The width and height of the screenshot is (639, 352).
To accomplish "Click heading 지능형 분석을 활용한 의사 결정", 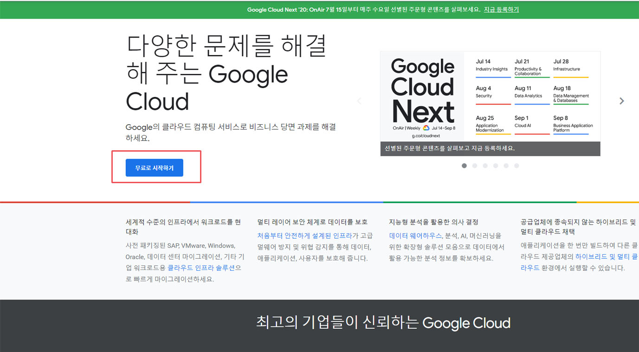I will click(x=434, y=222).
